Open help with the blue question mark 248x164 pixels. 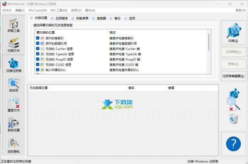coord(233,144)
